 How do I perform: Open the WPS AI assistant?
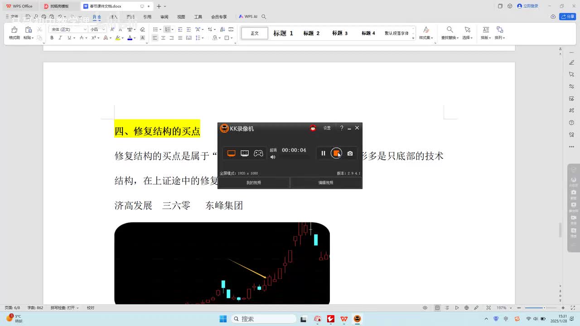coord(248,17)
